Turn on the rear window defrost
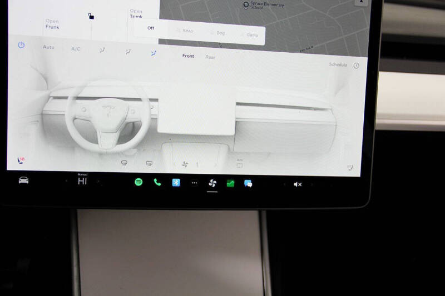 tap(149, 163)
